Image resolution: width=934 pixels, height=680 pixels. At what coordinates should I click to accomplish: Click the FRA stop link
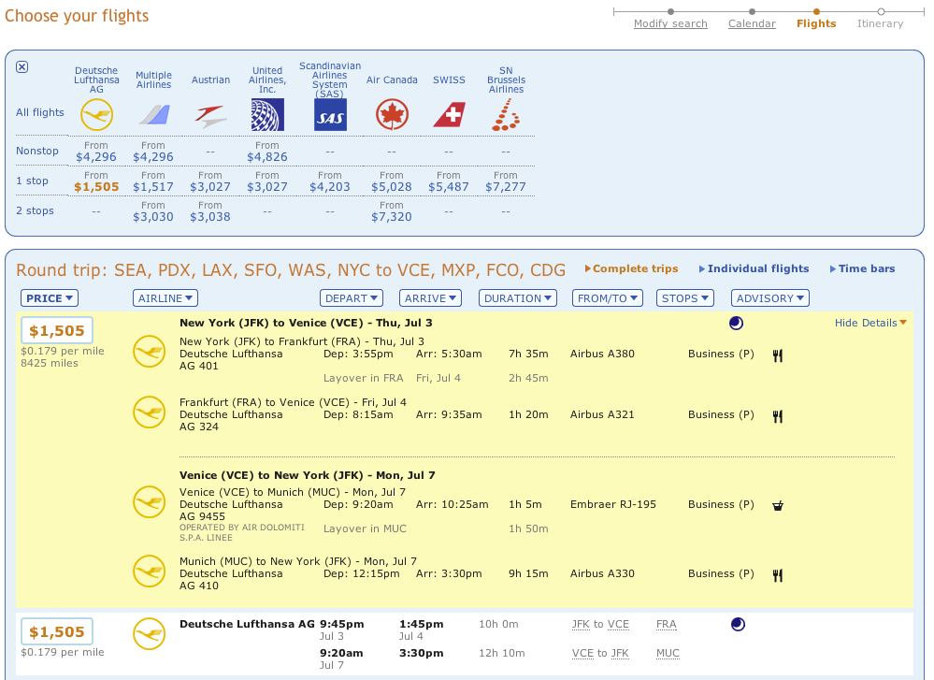(666, 624)
